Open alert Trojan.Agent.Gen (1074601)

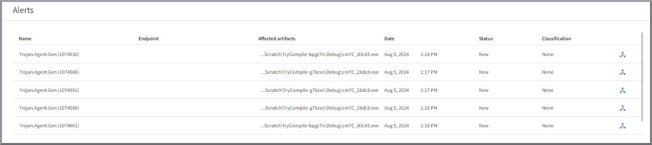tap(49, 126)
